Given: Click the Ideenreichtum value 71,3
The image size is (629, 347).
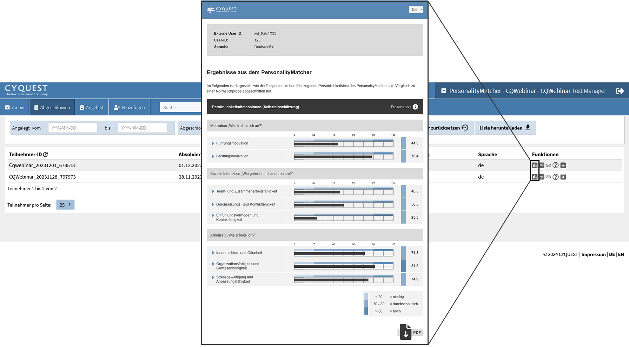Looking at the screenshot, I should point(415,253).
